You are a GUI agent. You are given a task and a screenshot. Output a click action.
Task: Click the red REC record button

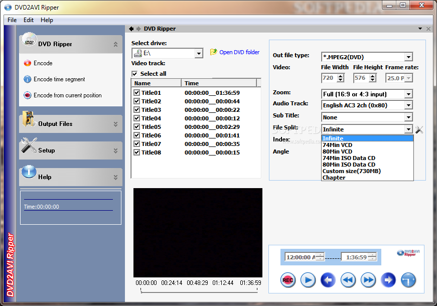pyautogui.click(x=287, y=280)
